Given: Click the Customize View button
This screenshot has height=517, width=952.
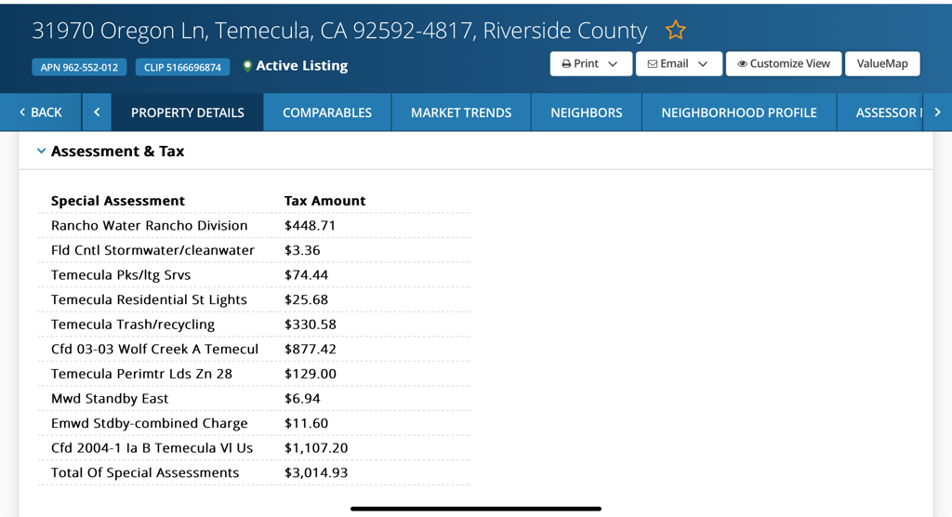Looking at the screenshot, I should point(783,64).
